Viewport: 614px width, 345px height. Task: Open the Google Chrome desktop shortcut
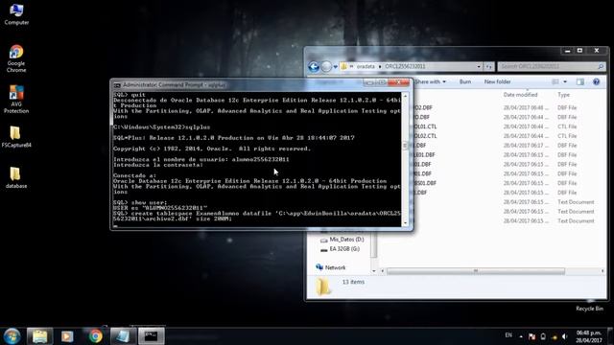click(16, 58)
